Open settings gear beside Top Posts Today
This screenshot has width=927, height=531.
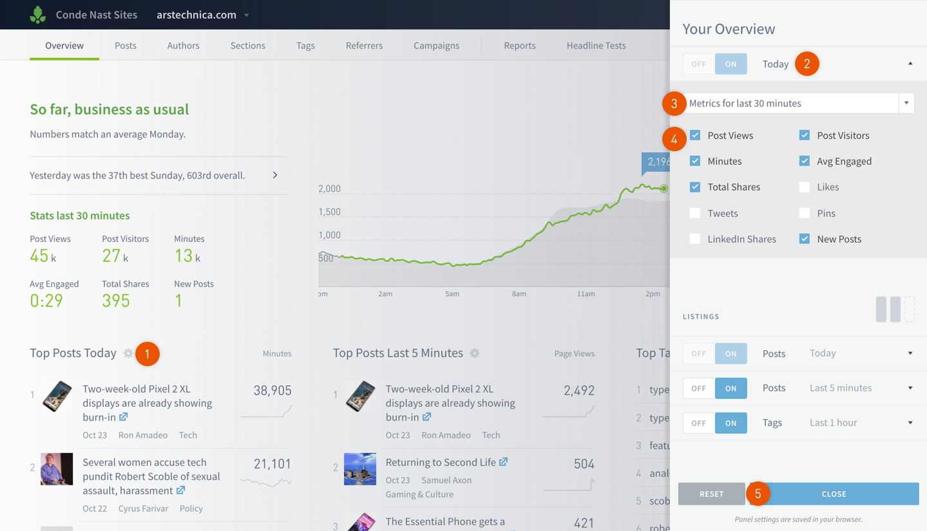coord(128,353)
